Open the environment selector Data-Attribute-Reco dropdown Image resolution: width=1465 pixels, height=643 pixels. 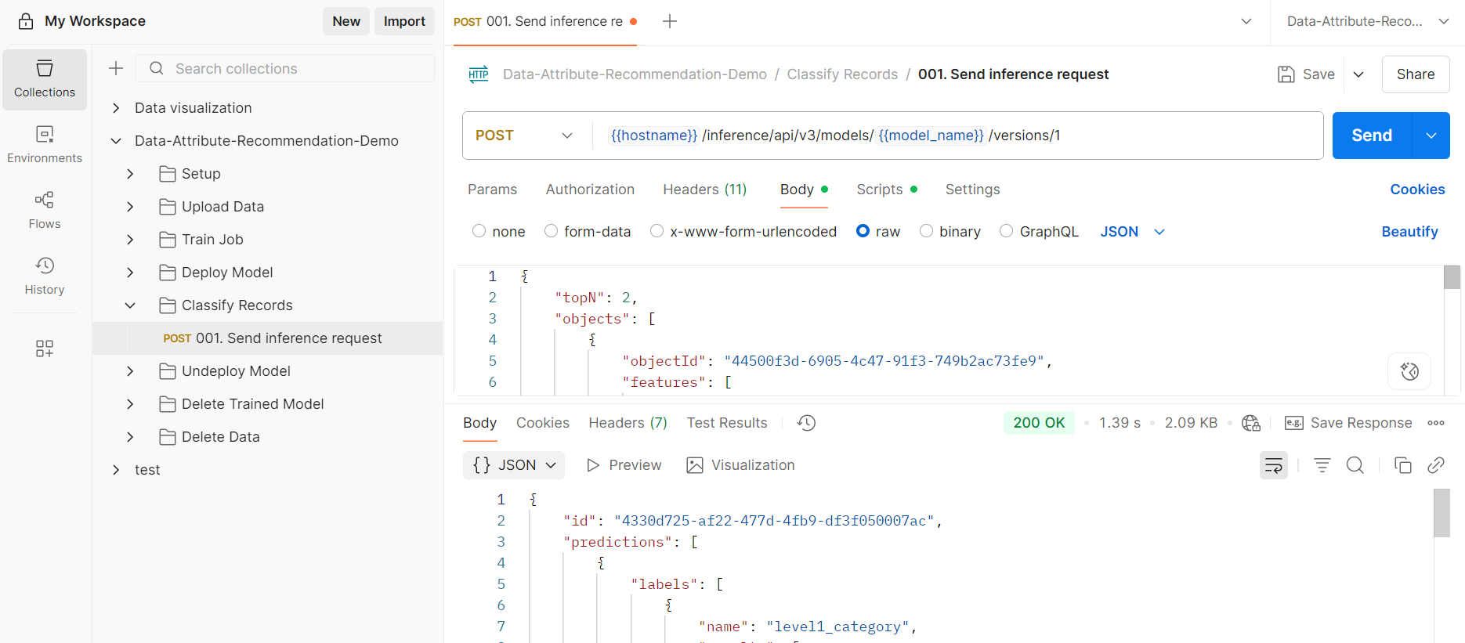[x=1368, y=21]
